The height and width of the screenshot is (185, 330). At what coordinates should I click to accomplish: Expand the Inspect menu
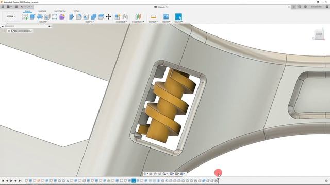click(x=153, y=22)
